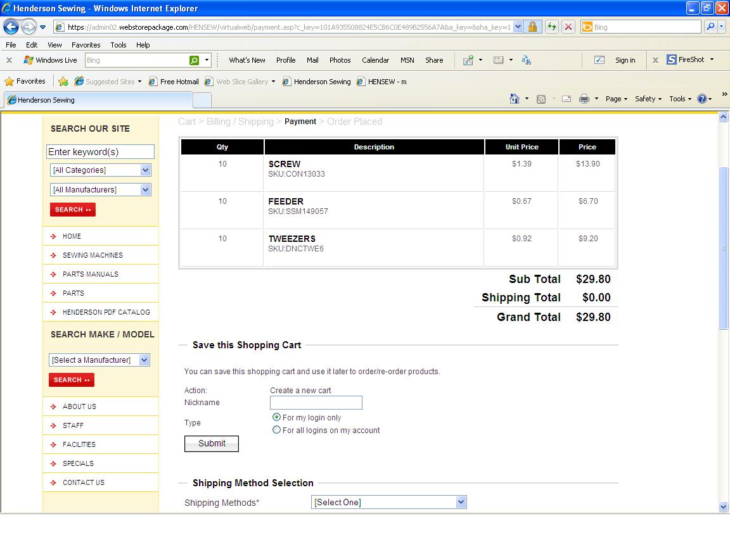This screenshot has height=547, width=730.
Task: Expand the address bar URL history dropdown
Action: point(518,27)
